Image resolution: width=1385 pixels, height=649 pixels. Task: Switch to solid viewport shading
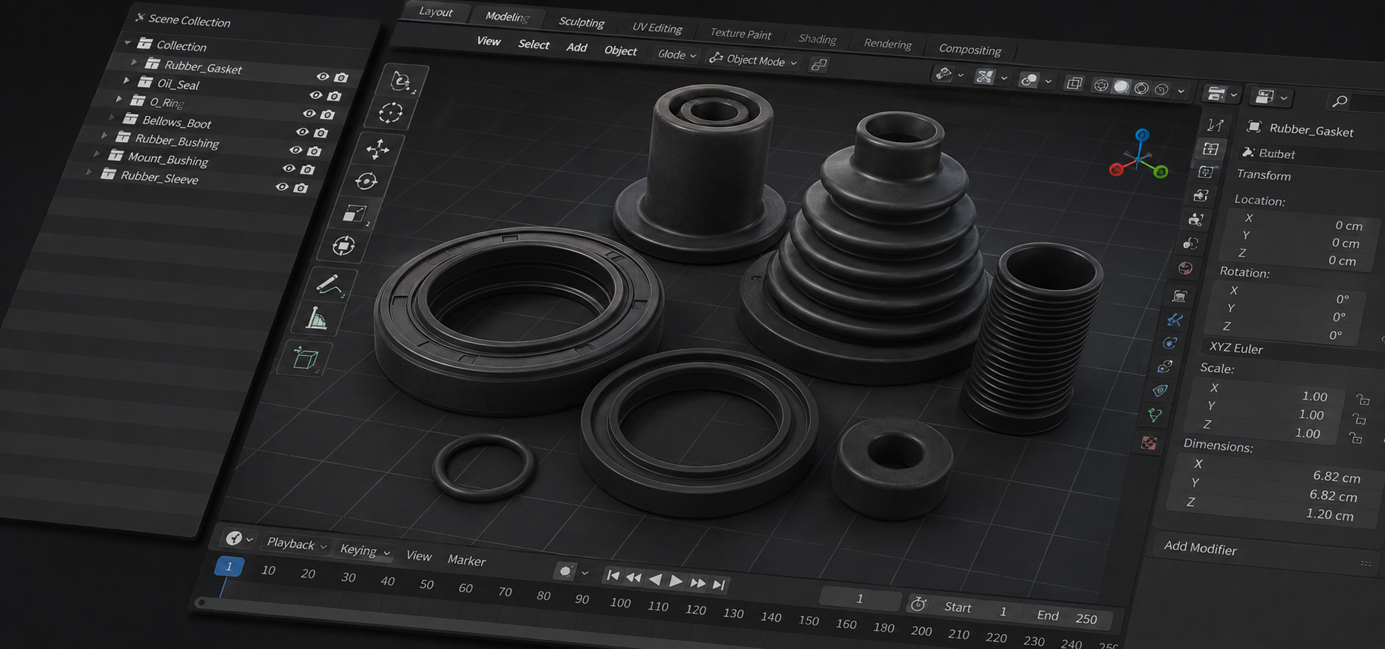[1121, 88]
